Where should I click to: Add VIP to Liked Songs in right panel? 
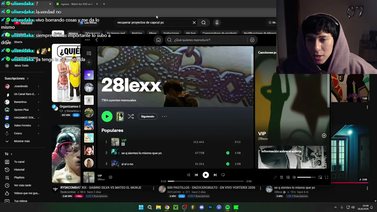pos(324,136)
